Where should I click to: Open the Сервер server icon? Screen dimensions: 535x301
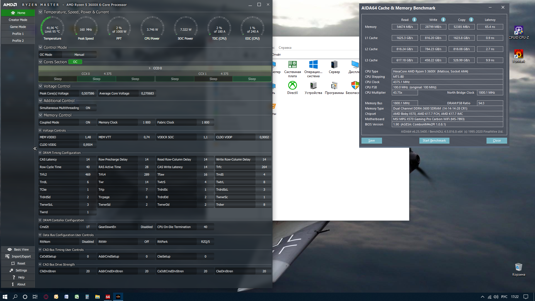[334, 65]
